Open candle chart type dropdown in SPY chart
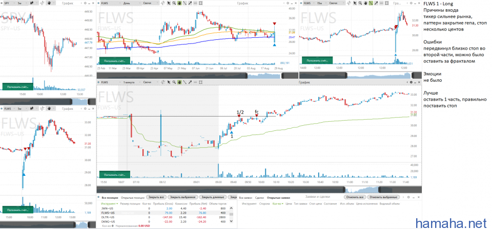 [x=34, y=3]
